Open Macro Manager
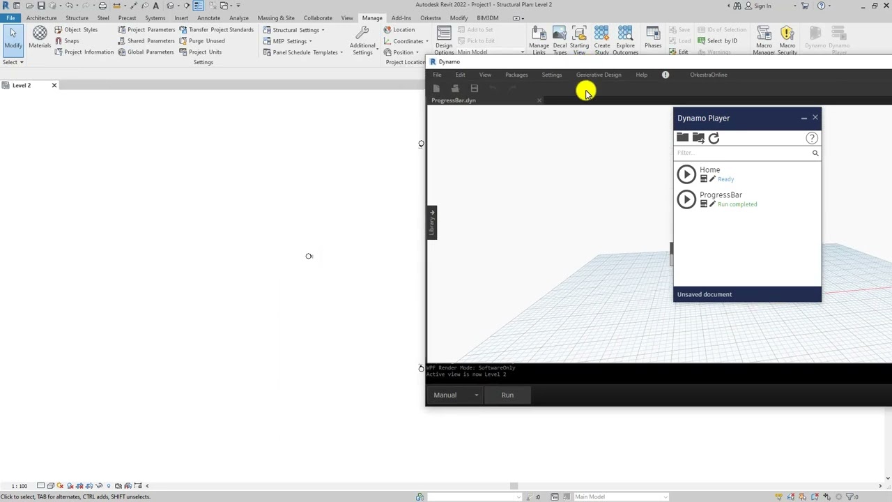This screenshot has width=892, height=502. [764, 40]
